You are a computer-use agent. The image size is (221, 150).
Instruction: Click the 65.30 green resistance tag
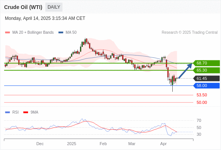point(206,70)
